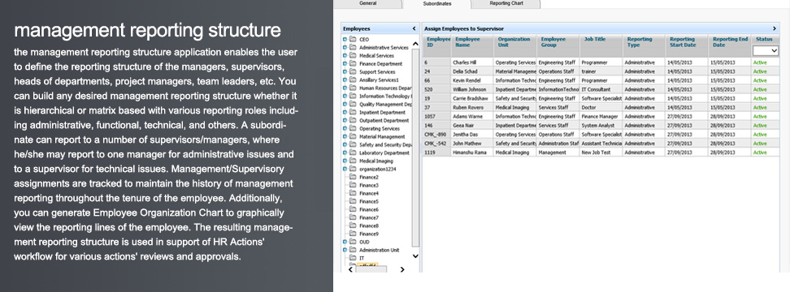Image resolution: width=790 pixels, height=292 pixels.
Task: Expand the Support Services tree node
Action: click(345, 71)
